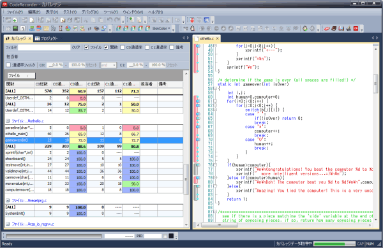The height and width of the screenshot is (248, 383).
Task: Click the C0 リセット button
Action: tap(91, 65)
